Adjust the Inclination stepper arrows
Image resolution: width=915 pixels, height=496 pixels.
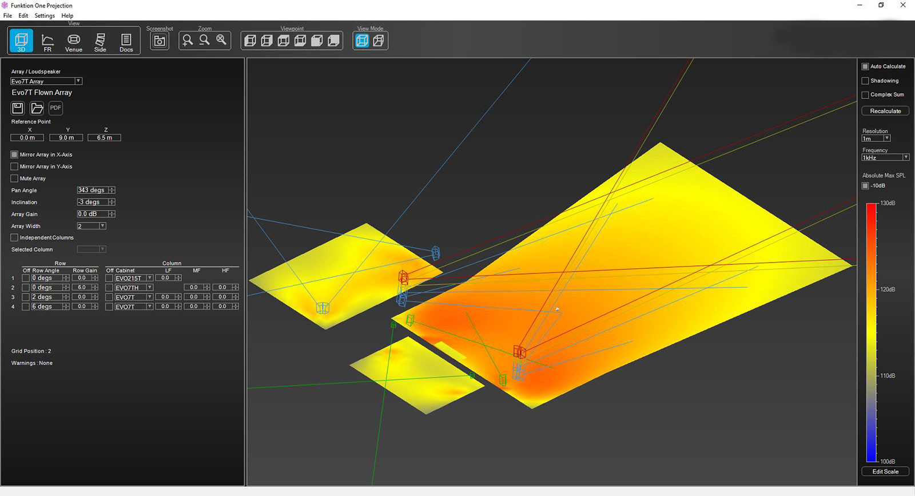tap(112, 202)
